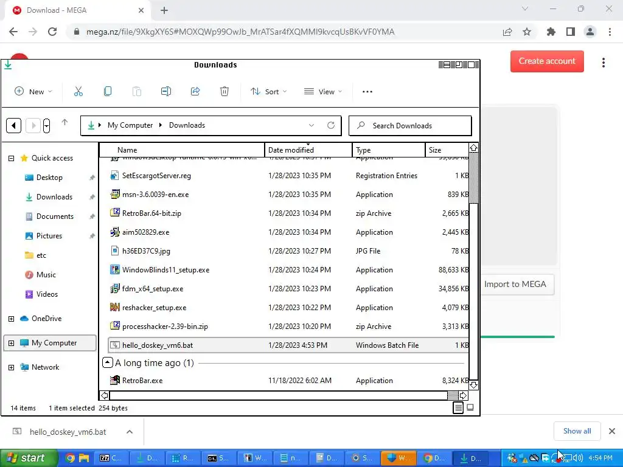
Task: Select the file processhacker-2.39-bin.zip
Action: pos(288,327)
